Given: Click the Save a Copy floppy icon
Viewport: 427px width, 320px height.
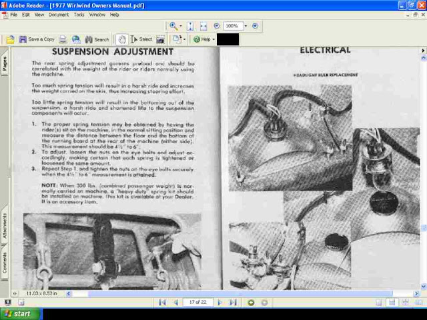Looking at the screenshot, I should coord(23,39).
